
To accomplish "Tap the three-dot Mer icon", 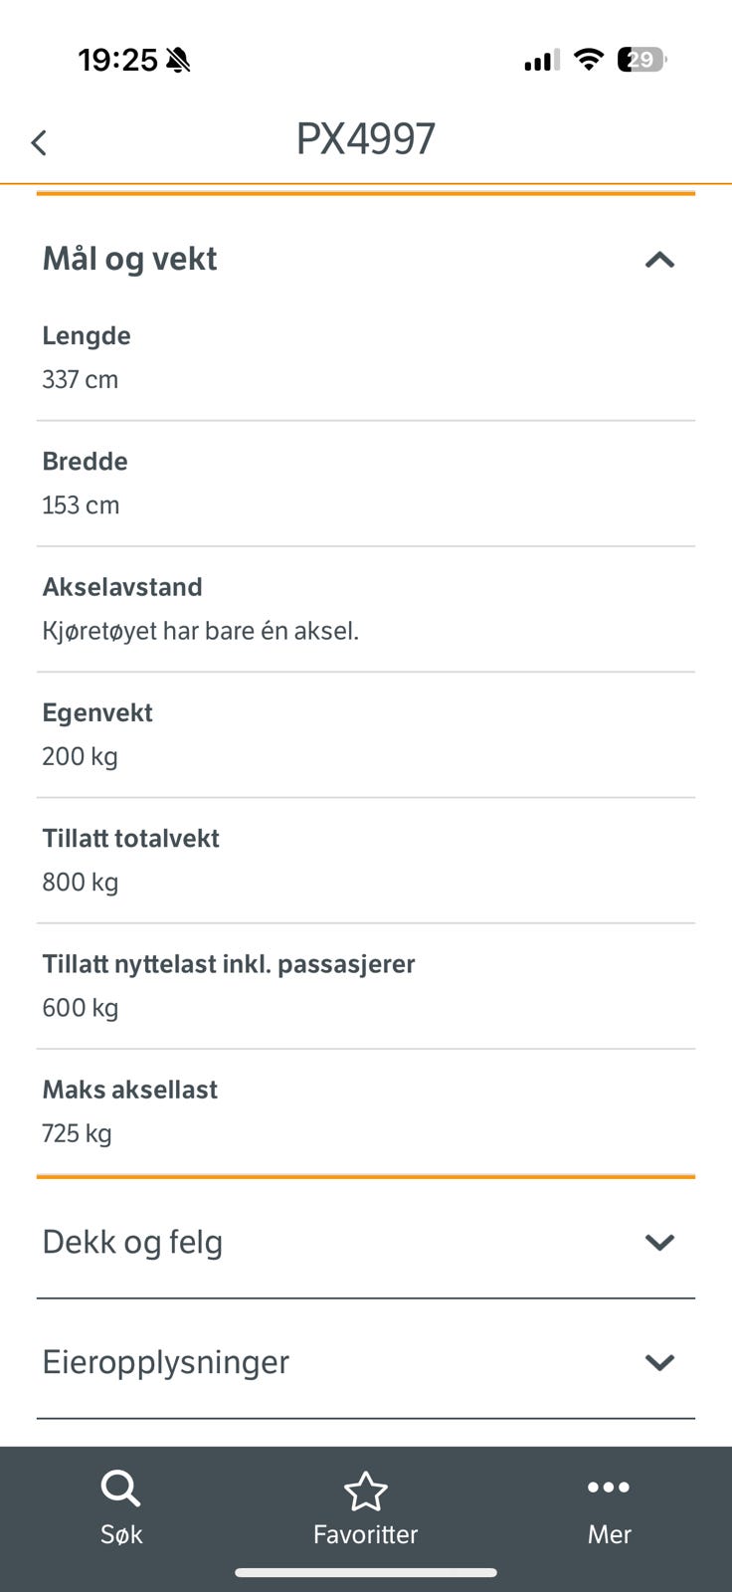I will click(609, 1488).
